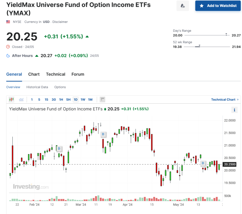Click the Investing.com watermark on the chart
This screenshot has width=242, height=214.
[x=31, y=187]
